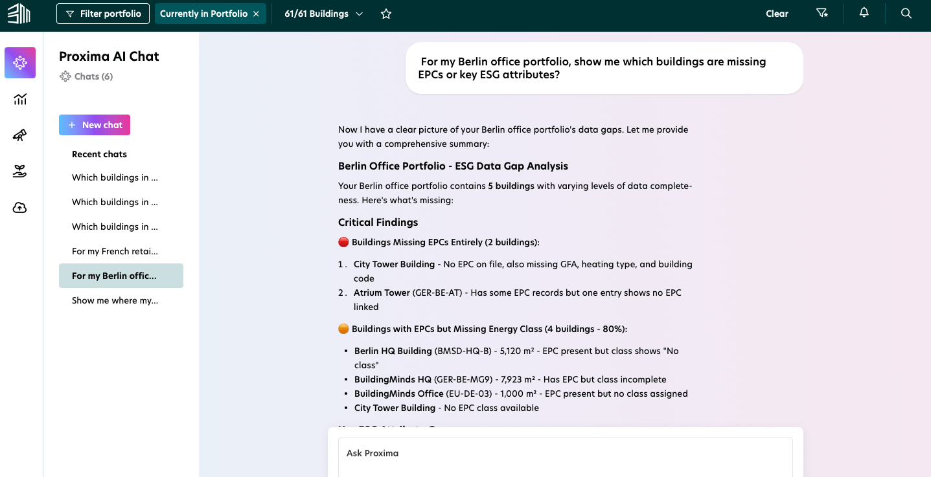Open the search magnifier icon
931x477 pixels.
(906, 14)
